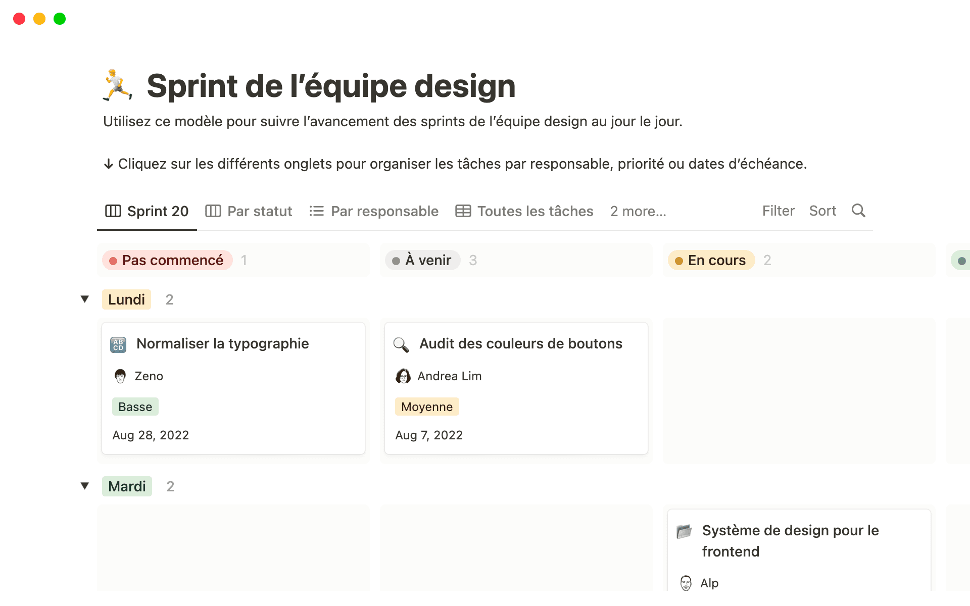This screenshot has width=970, height=606.
Task: Collapse the Lundi group
Action: tap(85, 299)
